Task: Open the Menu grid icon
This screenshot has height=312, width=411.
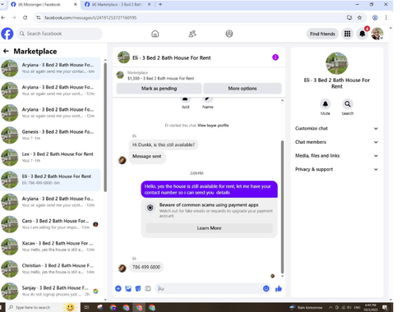Action: [x=347, y=34]
